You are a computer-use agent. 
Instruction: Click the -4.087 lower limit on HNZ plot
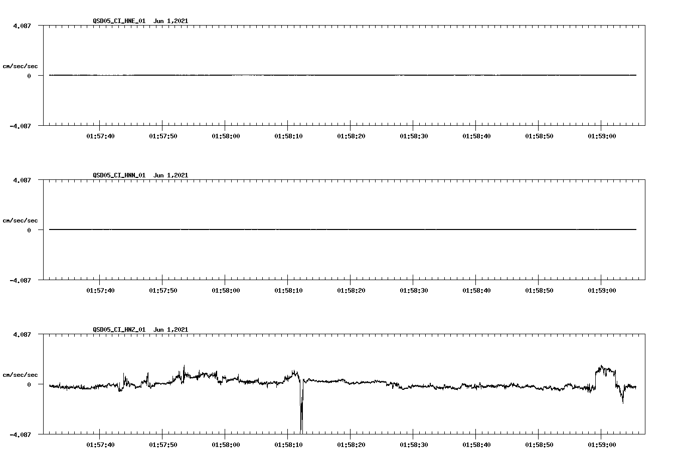click(21, 435)
